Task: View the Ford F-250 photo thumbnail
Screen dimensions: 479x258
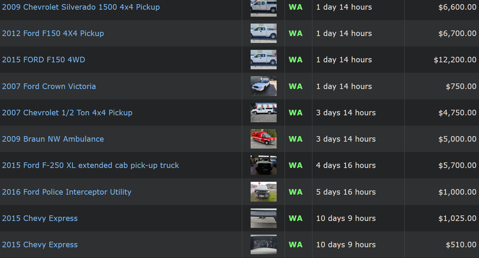Action: (x=263, y=165)
